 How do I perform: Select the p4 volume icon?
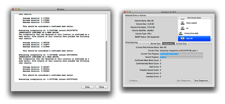click(x=182, y=28)
